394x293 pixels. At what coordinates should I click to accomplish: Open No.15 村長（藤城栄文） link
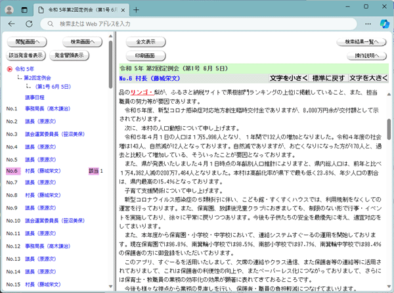pos(43,284)
